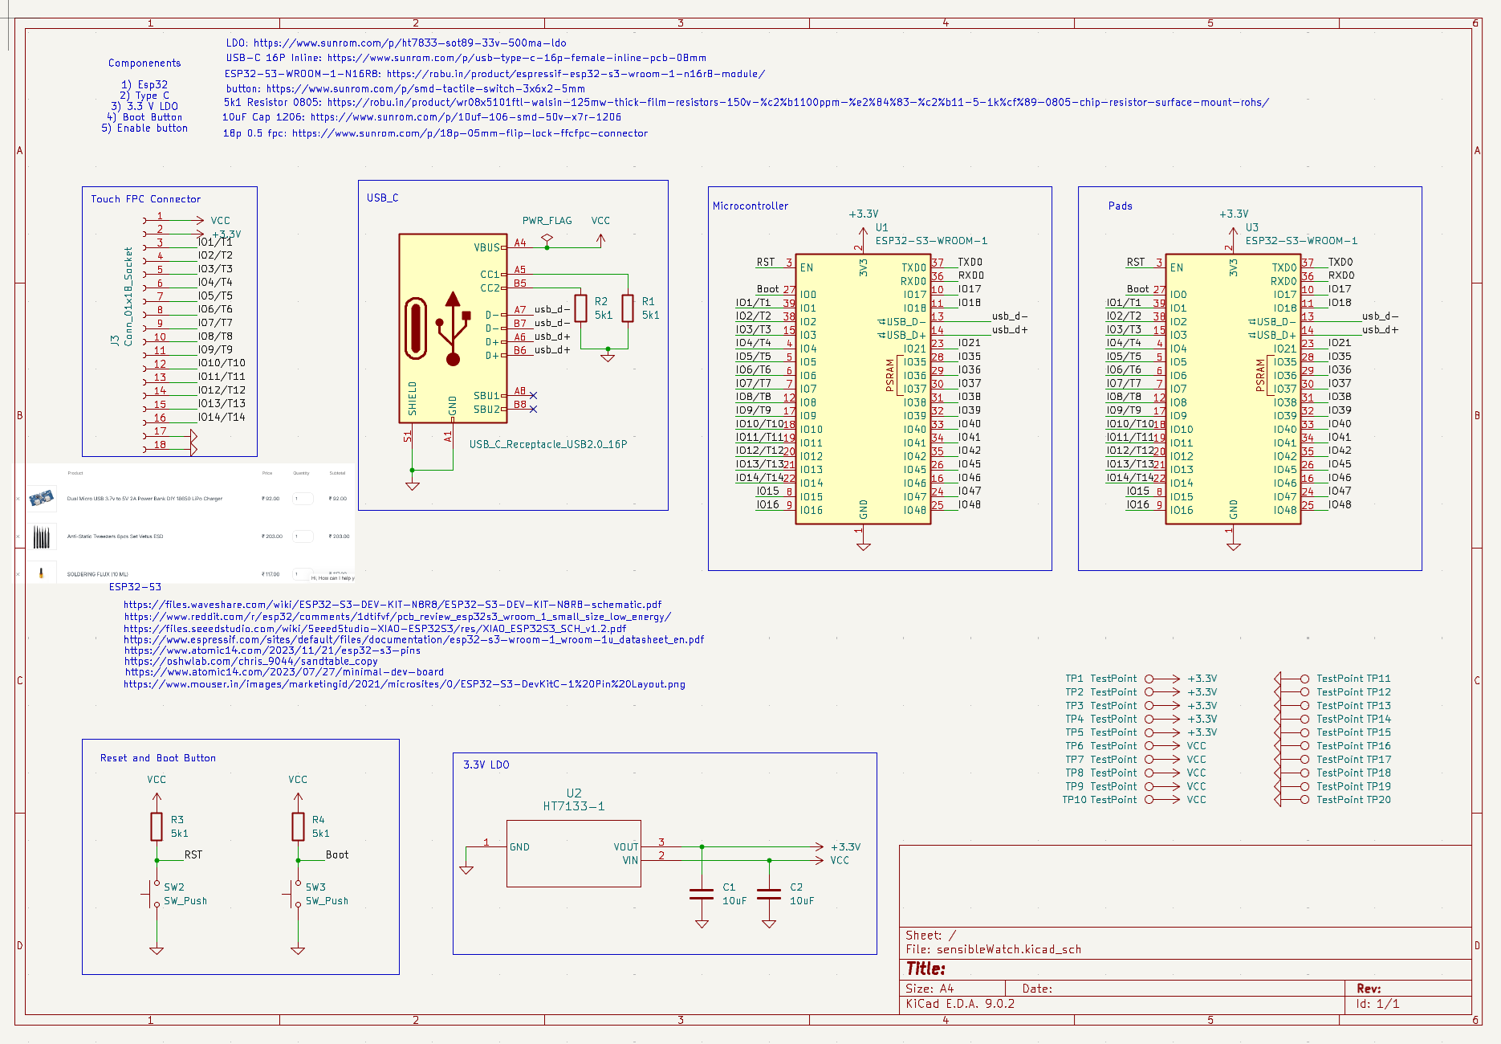The width and height of the screenshot is (1501, 1044).
Task: Select resistor R2 near the CC lines
Action: 580,308
